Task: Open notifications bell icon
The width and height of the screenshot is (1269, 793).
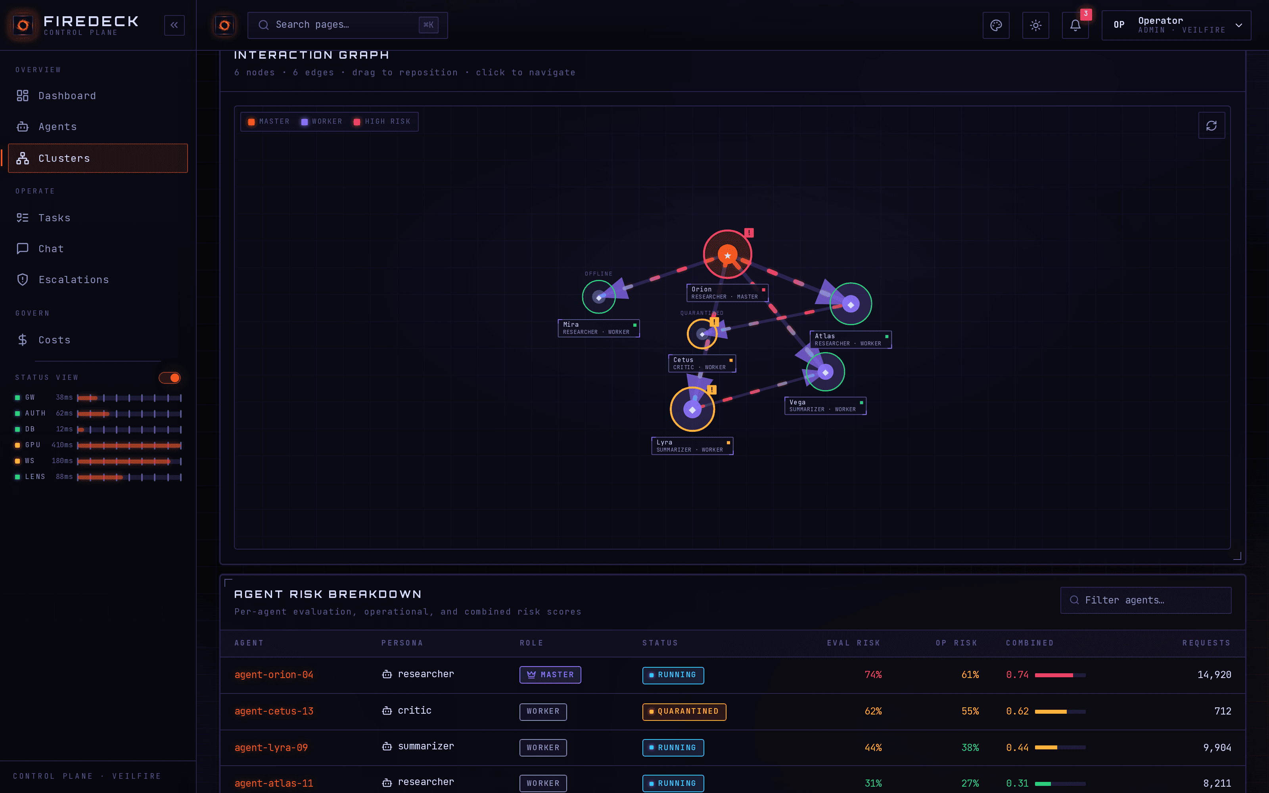Action: (x=1075, y=25)
